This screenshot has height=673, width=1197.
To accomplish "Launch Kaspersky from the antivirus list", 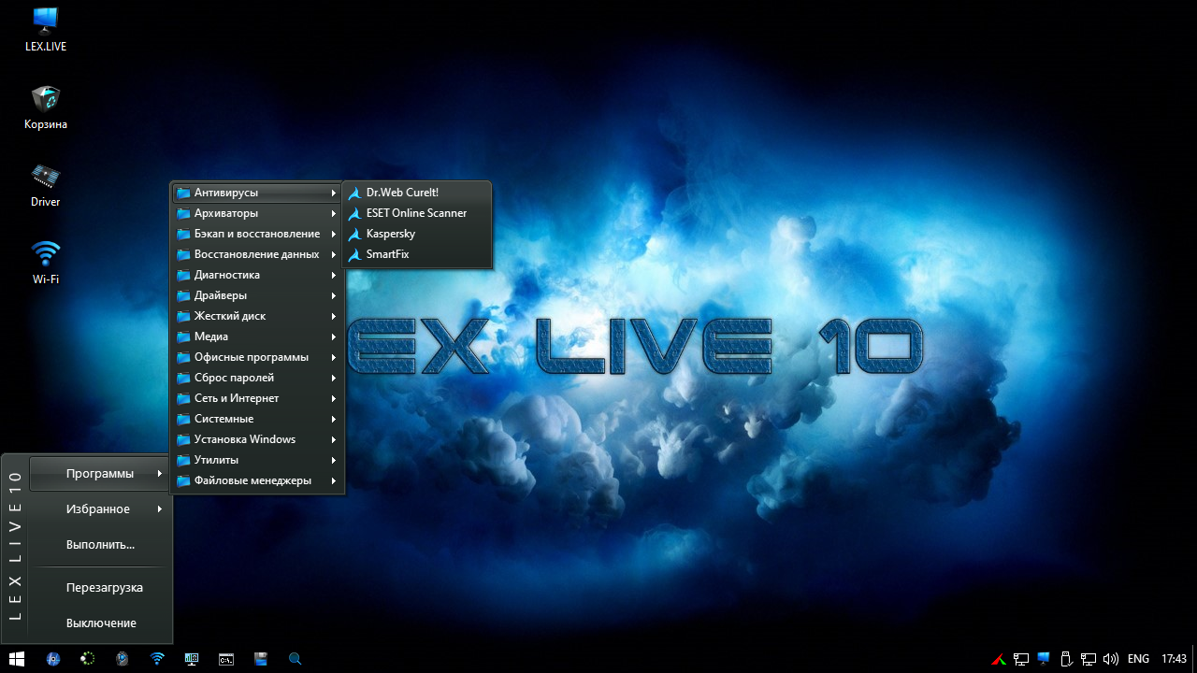I will click(390, 234).
